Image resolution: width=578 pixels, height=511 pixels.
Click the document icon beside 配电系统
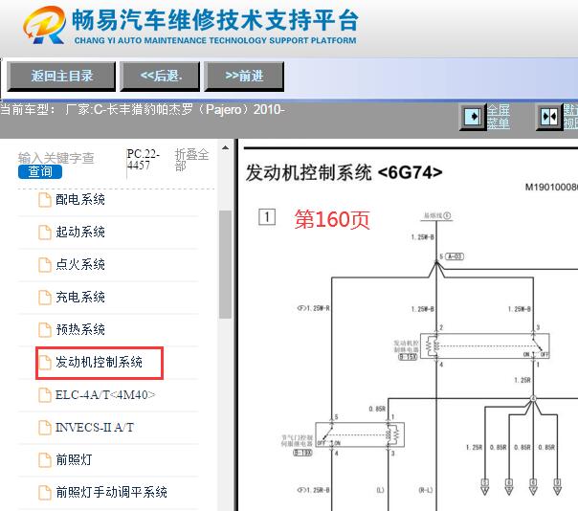[x=45, y=200]
